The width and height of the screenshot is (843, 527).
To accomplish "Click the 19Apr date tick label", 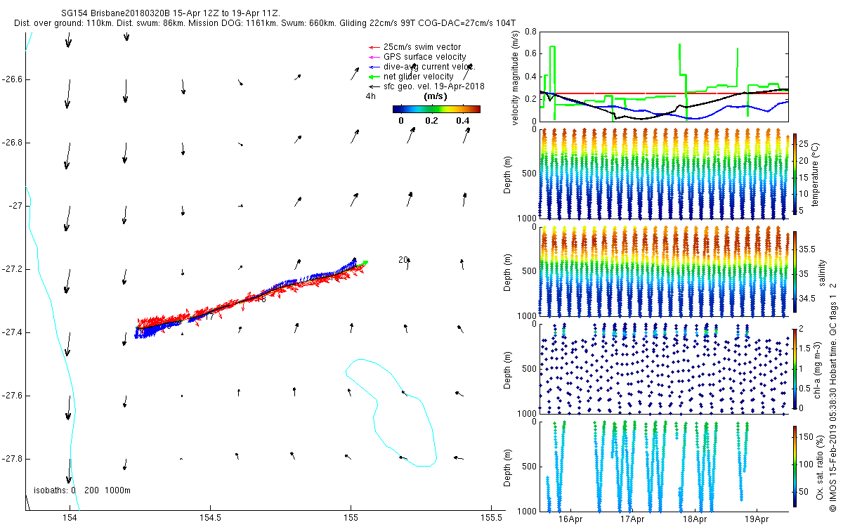I will point(757,519).
